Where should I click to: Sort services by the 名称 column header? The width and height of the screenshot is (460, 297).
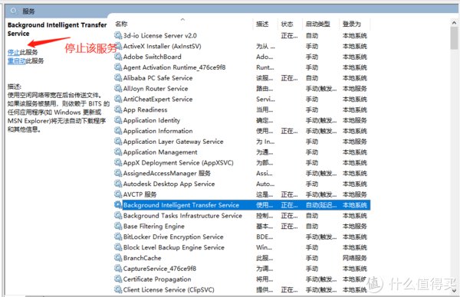click(x=121, y=24)
